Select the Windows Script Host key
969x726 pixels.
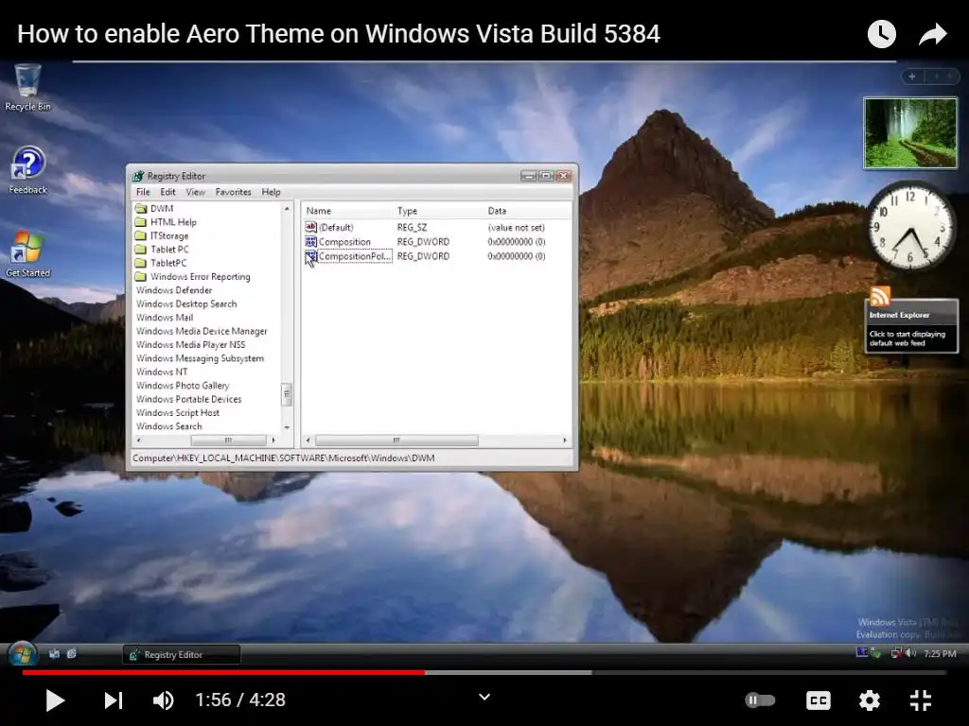click(178, 412)
